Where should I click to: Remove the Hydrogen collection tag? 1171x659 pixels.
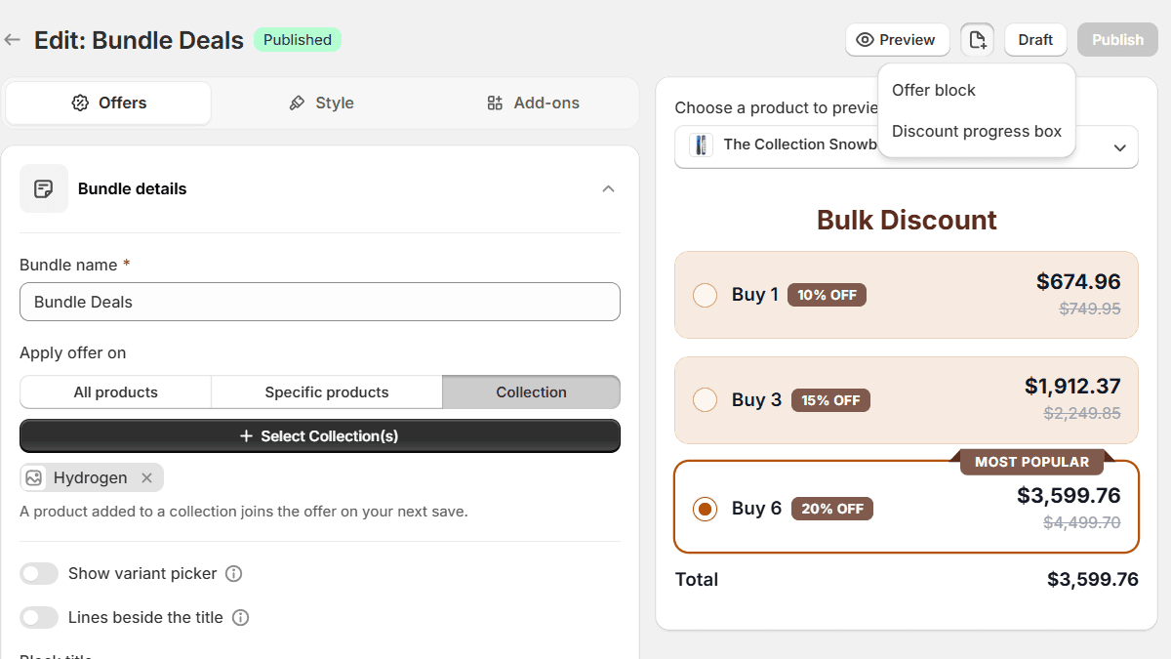(146, 477)
